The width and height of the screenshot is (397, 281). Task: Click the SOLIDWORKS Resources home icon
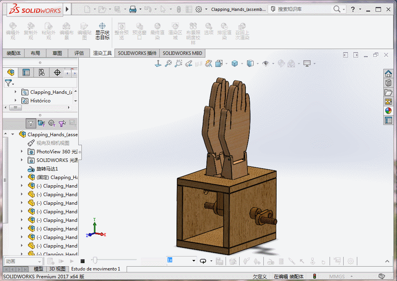(388, 74)
